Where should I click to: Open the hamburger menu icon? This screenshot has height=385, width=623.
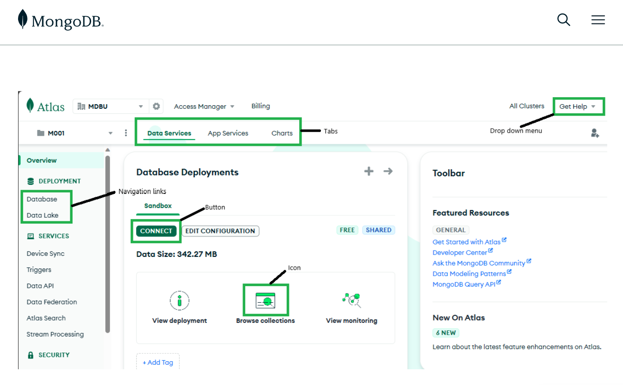pos(598,20)
